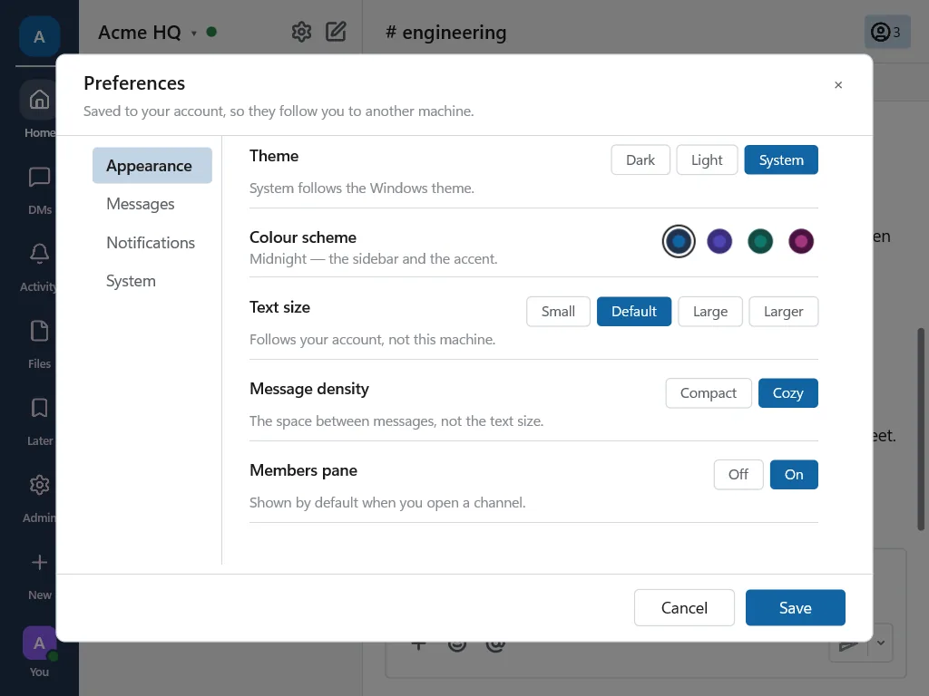Open send options chevron in composer
This screenshot has height=696, width=929.
(880, 643)
